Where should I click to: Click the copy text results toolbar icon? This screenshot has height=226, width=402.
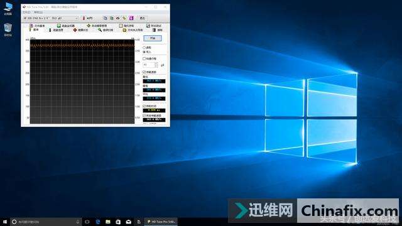tap(105, 18)
